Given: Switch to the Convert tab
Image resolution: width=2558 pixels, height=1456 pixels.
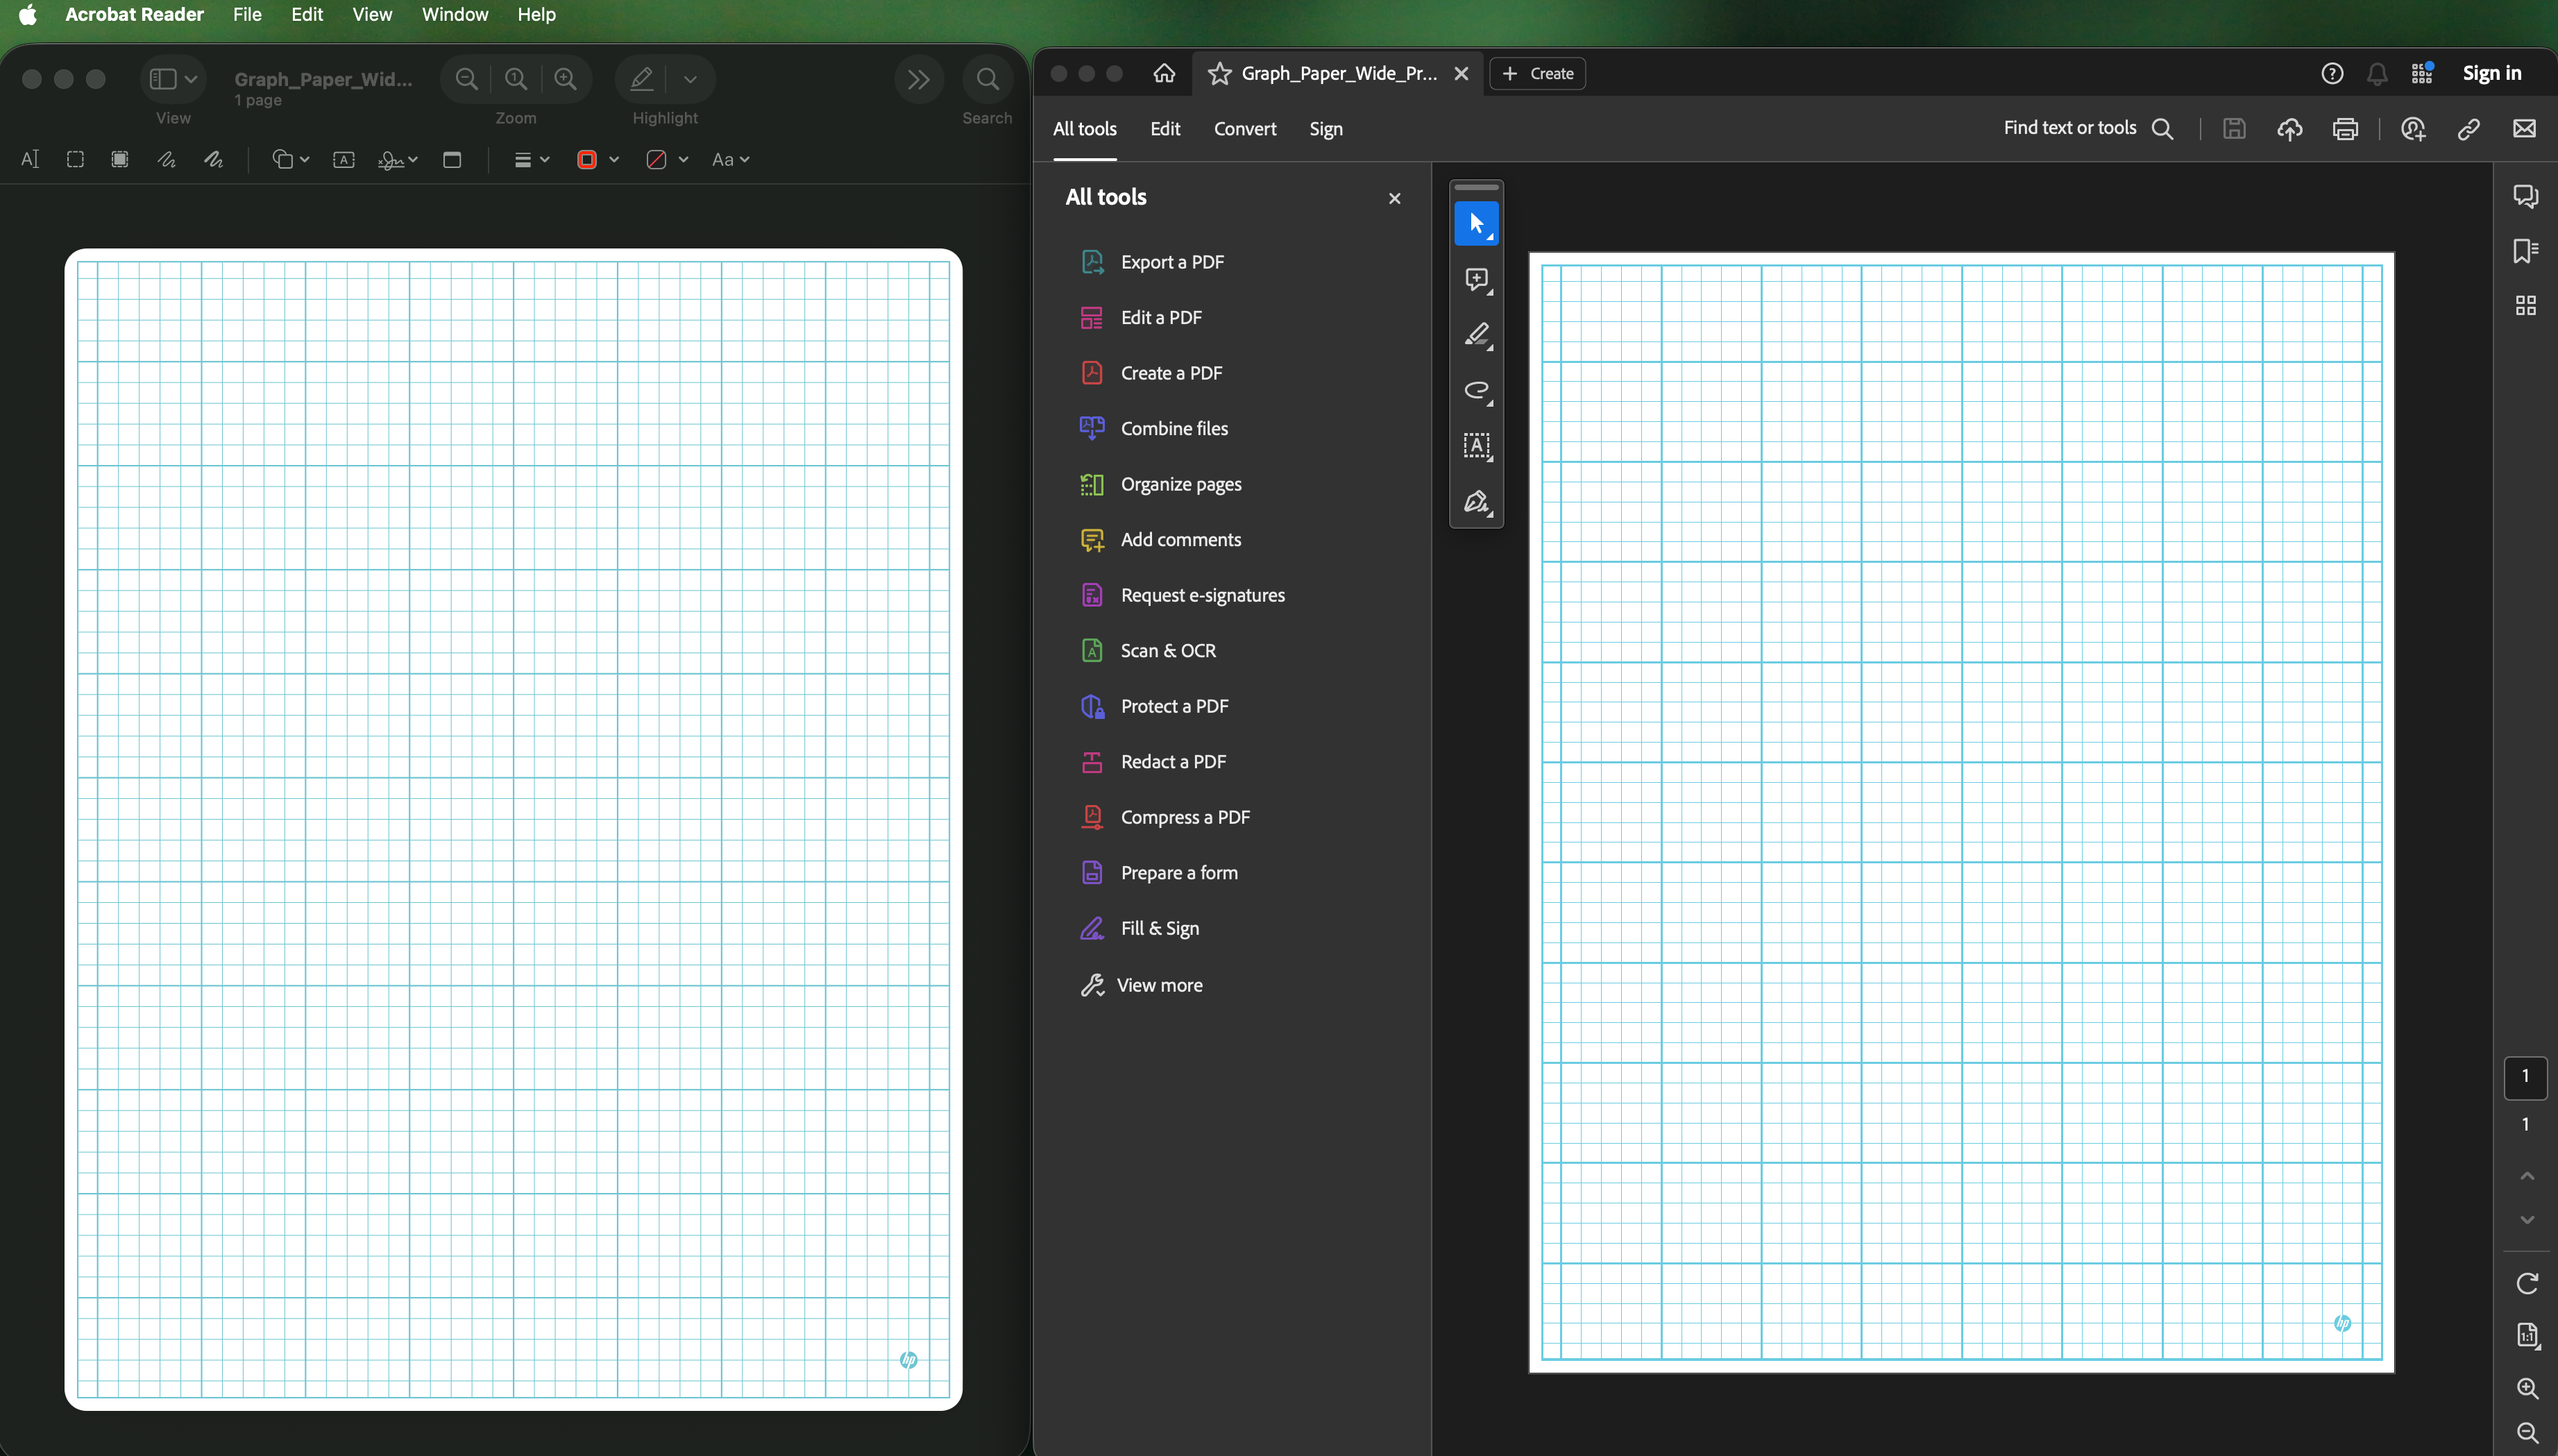Looking at the screenshot, I should 1244,129.
